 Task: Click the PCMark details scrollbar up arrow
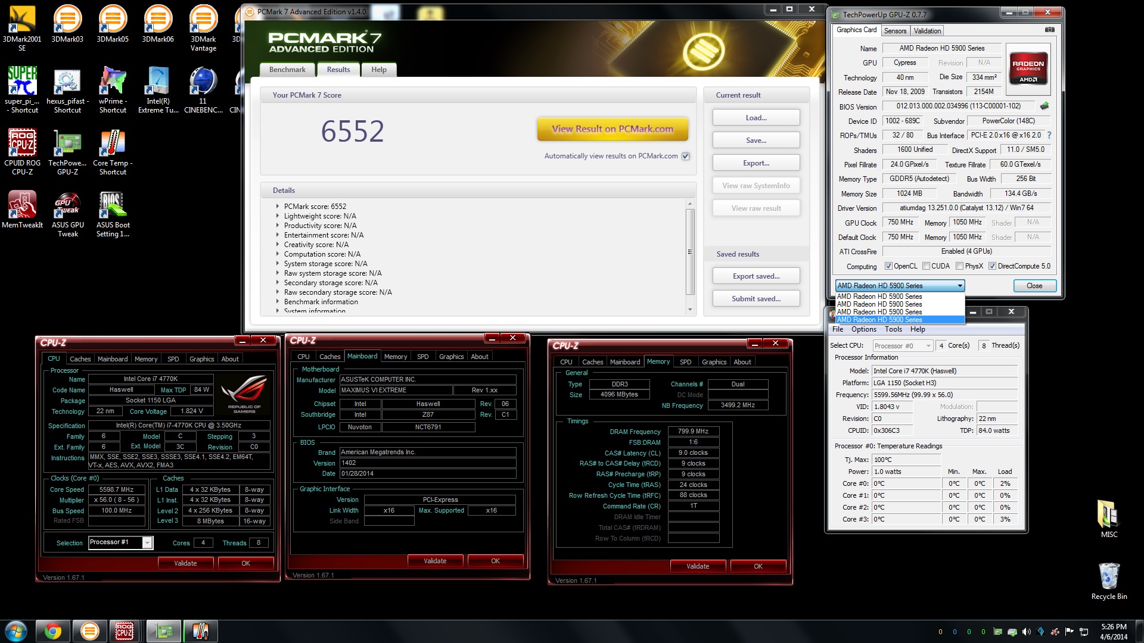point(690,204)
